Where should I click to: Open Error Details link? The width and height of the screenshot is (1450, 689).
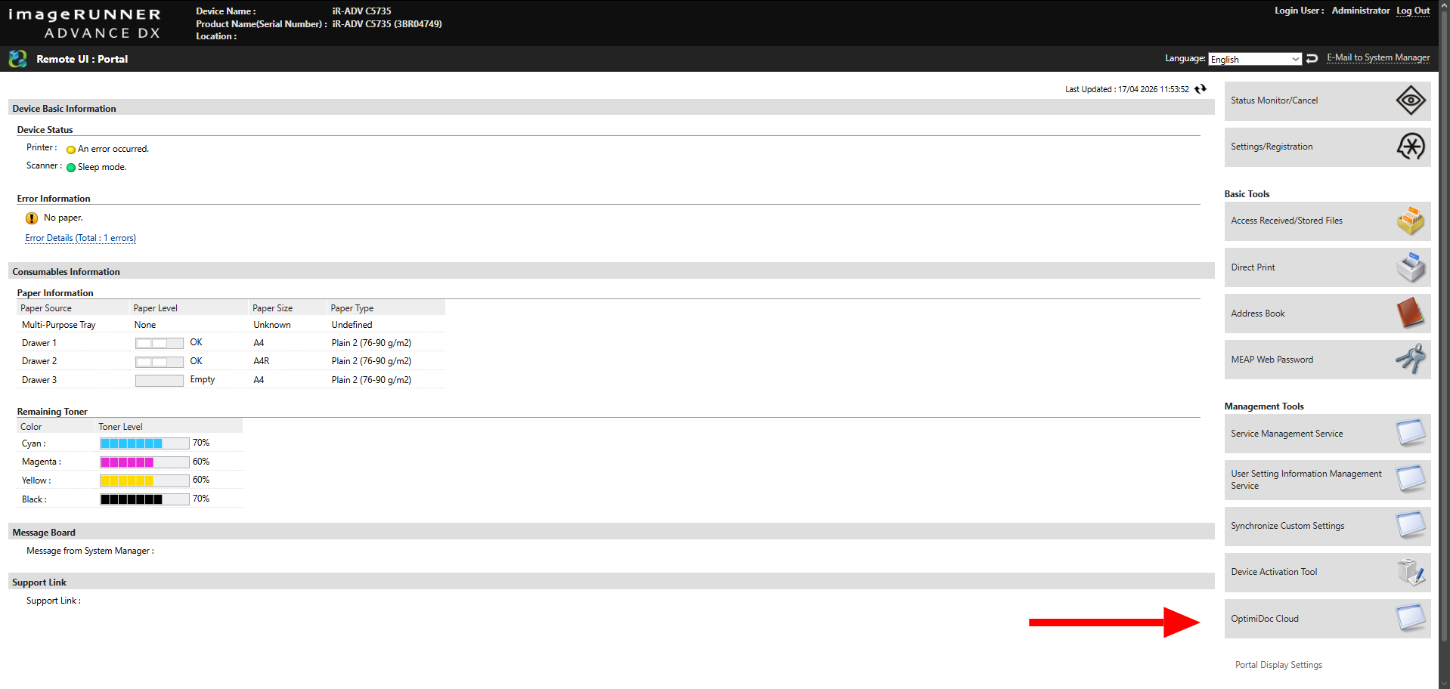pos(81,238)
